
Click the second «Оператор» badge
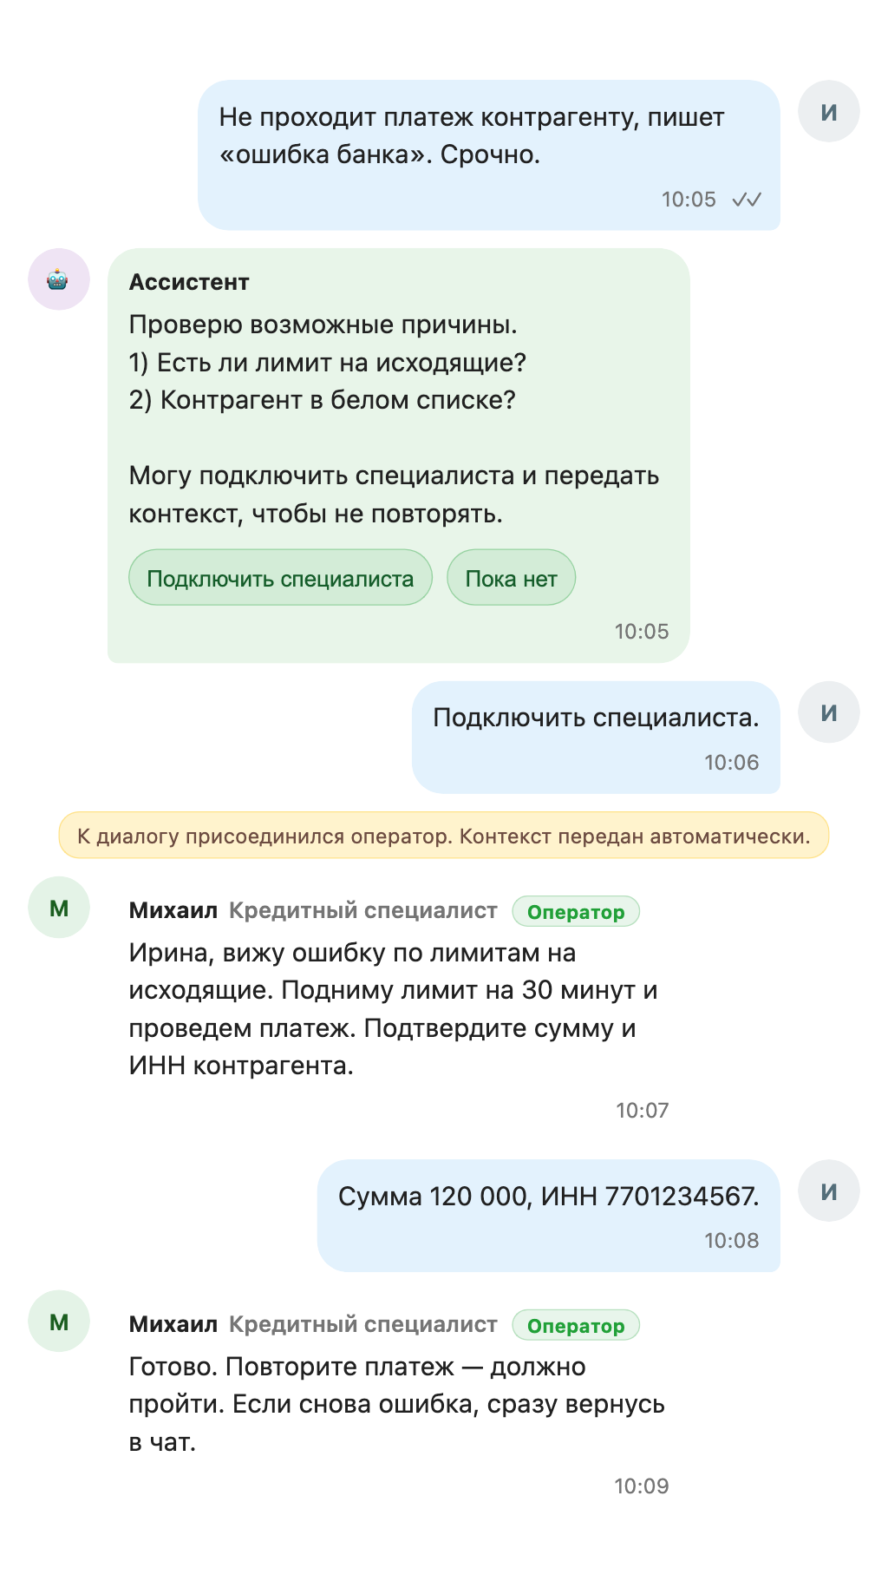pyautogui.click(x=578, y=1326)
